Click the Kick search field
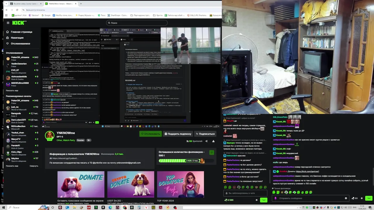The width and height of the screenshot is (374, 210). pos(136,23)
